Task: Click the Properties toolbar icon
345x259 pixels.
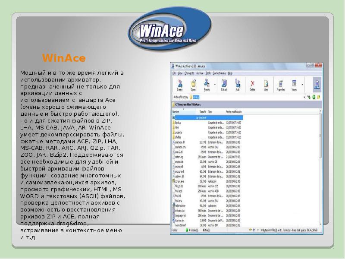Action: point(280,84)
